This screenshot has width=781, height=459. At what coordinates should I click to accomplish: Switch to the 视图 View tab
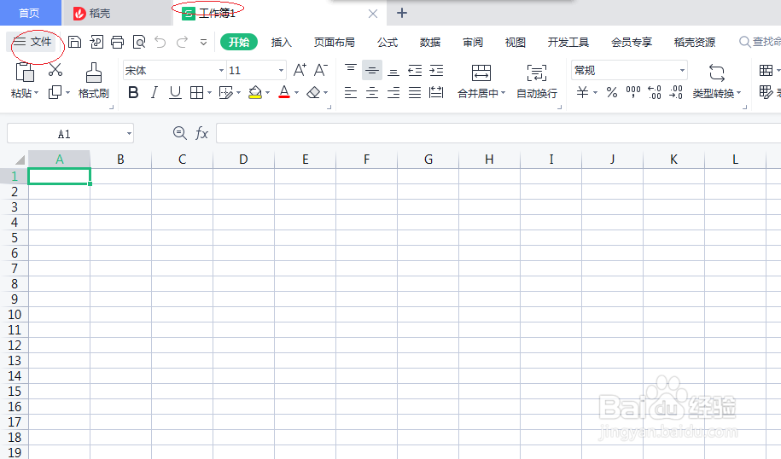pos(515,43)
